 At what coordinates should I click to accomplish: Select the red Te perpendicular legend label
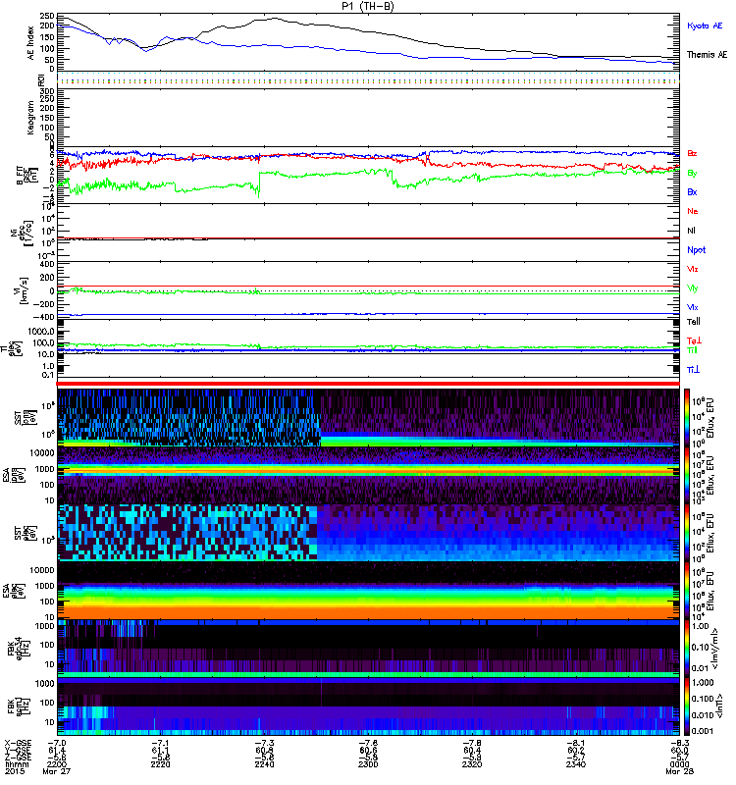pyautogui.click(x=694, y=340)
